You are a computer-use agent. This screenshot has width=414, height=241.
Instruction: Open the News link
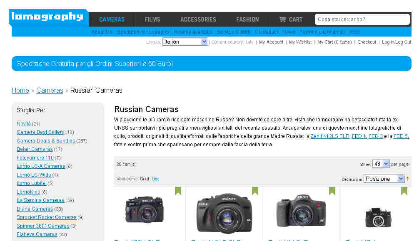[289, 32]
